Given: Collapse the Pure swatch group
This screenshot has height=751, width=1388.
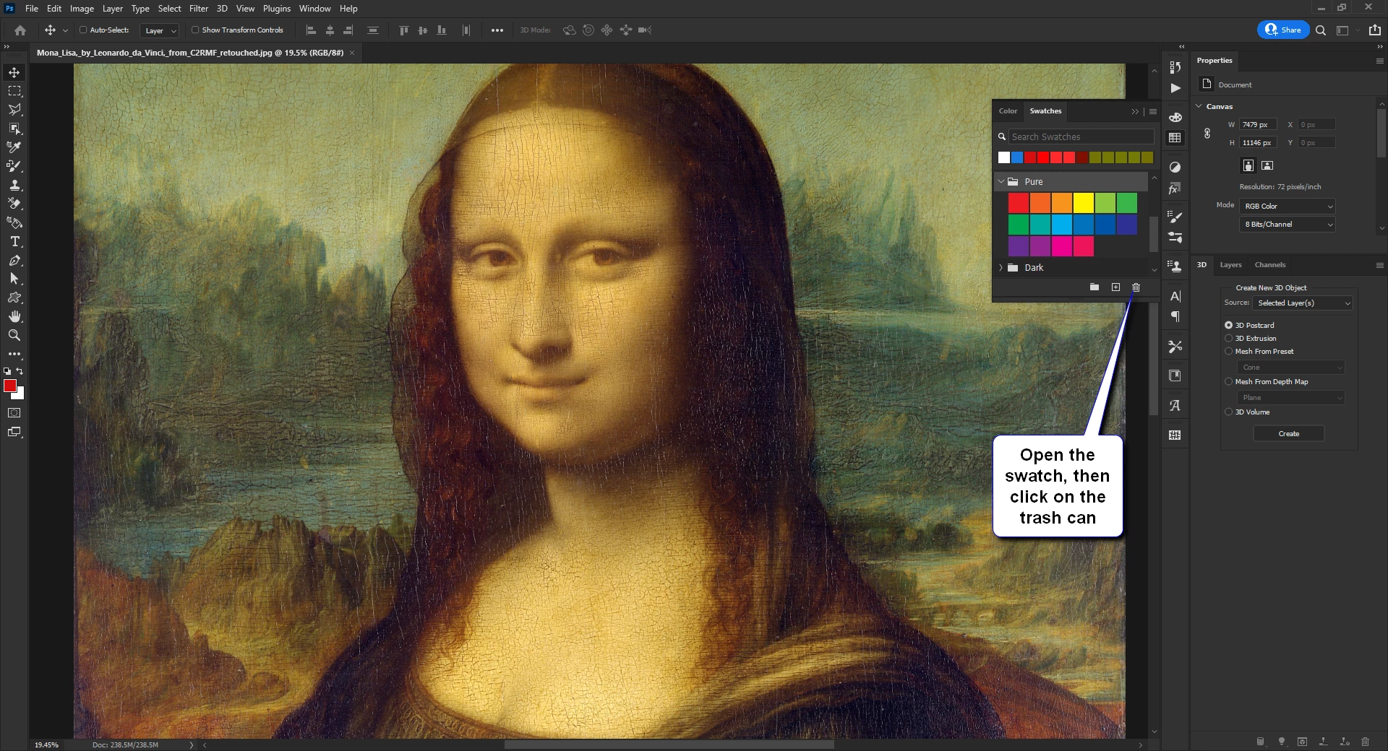Looking at the screenshot, I should 1001,182.
